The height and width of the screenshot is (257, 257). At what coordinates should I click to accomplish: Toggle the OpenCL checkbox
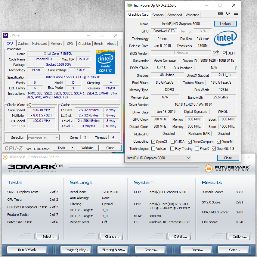pyautogui.click(x=153, y=142)
